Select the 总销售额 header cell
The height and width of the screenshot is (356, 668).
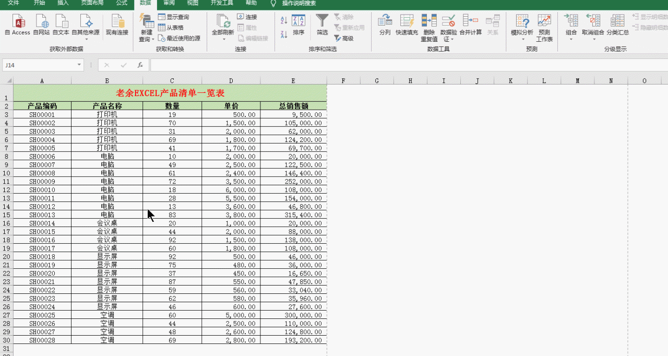[293, 106]
